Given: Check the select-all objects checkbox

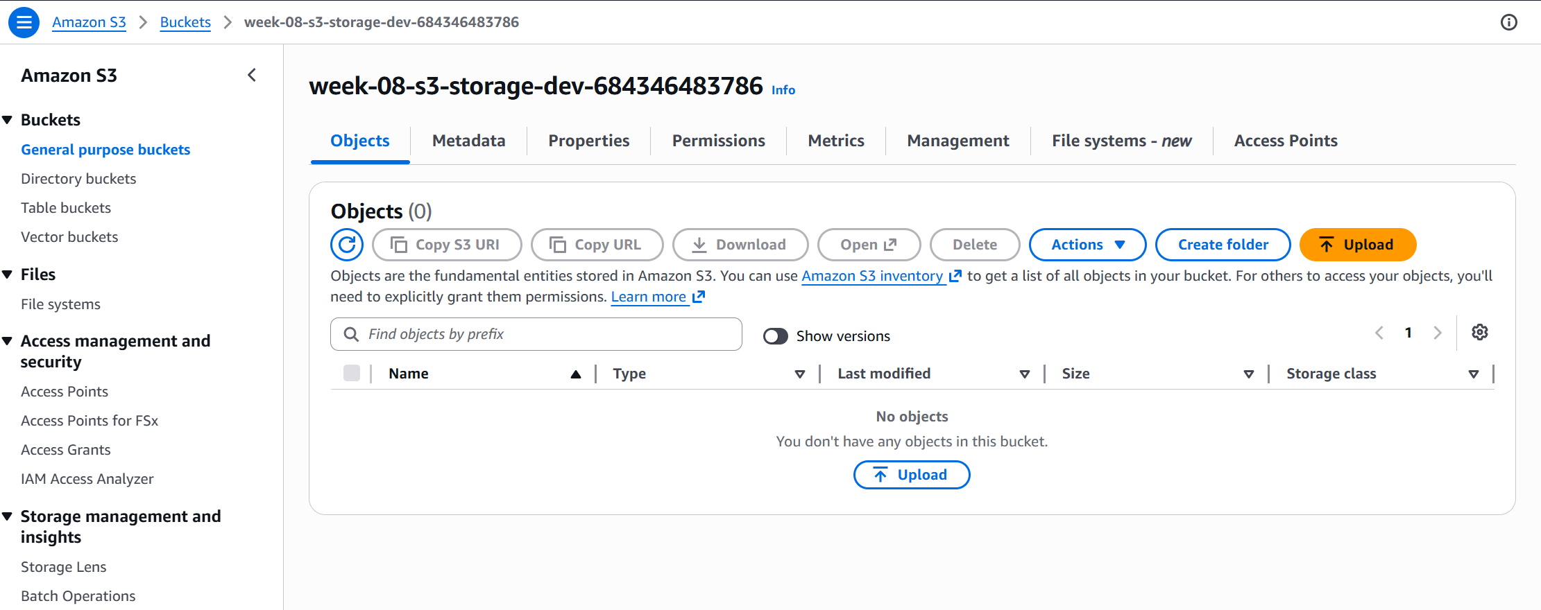Looking at the screenshot, I should pyautogui.click(x=352, y=373).
